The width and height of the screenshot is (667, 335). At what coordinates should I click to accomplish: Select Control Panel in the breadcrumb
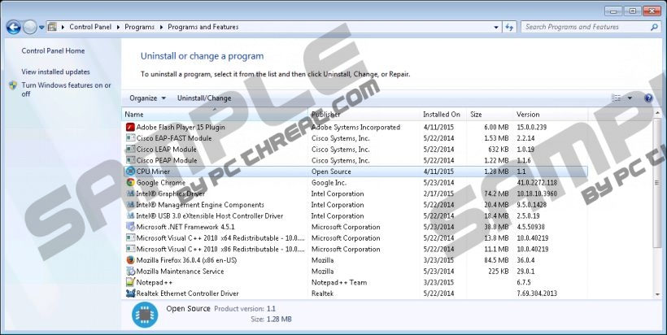(90, 27)
